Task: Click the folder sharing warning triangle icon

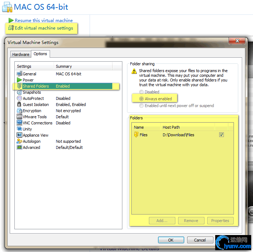Action: coord(134,71)
